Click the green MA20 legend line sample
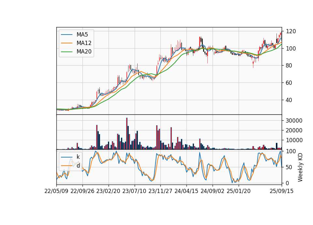Viewport: 313px width, 225px height. coord(67,52)
